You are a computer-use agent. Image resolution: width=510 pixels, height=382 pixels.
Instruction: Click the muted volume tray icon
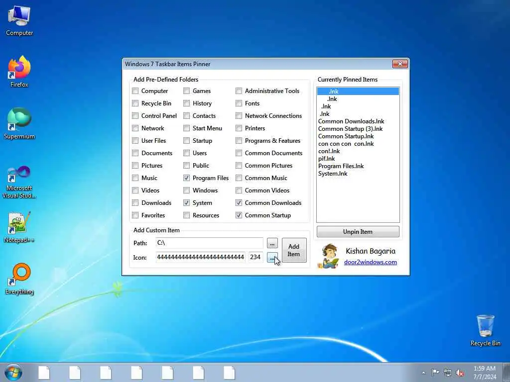pos(460,373)
